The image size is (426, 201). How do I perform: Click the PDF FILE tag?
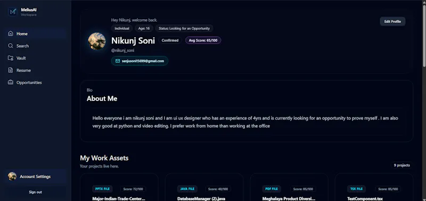coord(272,189)
